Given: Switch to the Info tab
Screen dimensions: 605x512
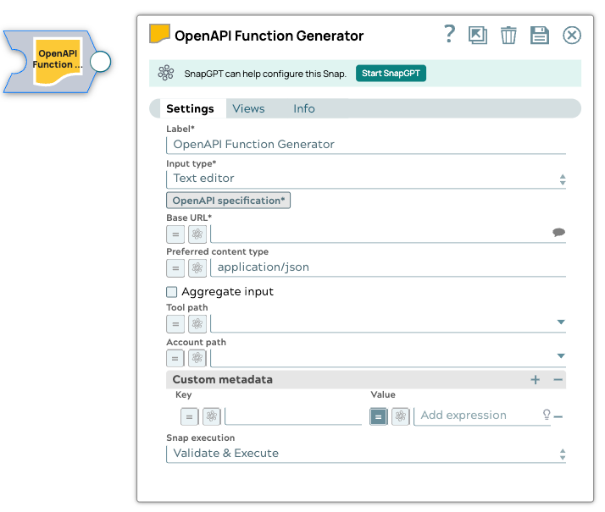Looking at the screenshot, I should (304, 108).
